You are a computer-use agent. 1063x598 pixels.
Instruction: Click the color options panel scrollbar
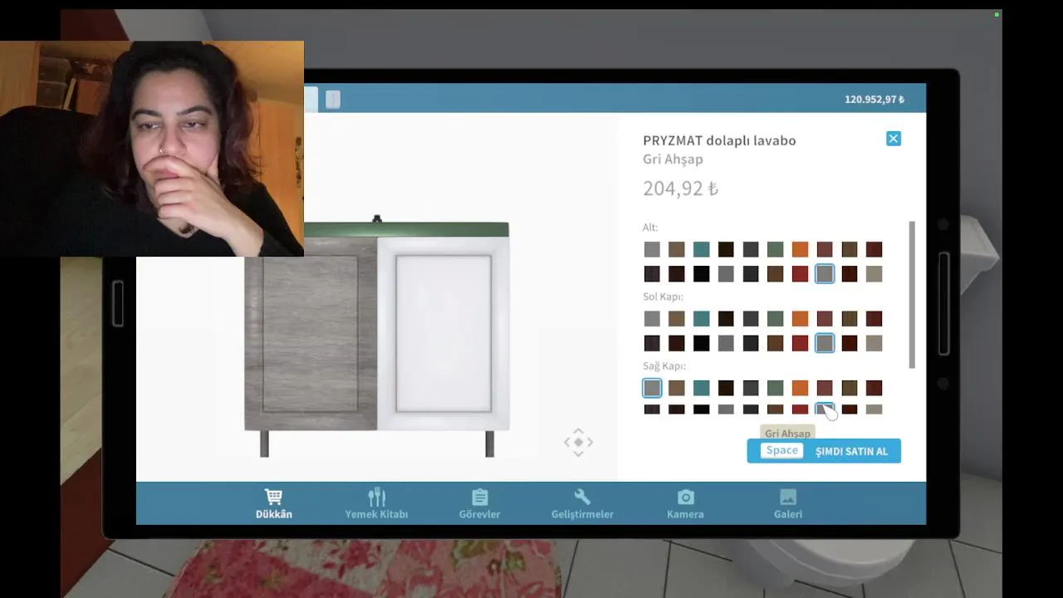(912, 295)
